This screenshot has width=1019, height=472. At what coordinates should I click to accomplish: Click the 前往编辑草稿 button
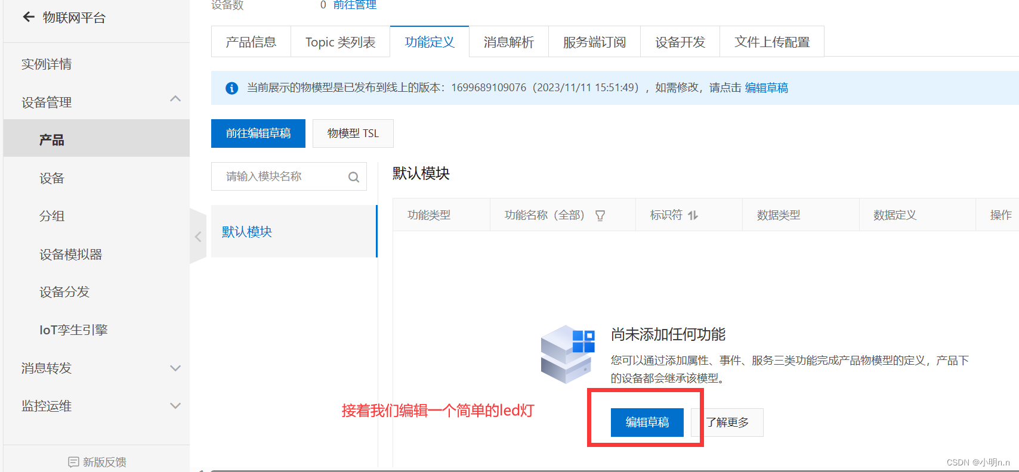[x=258, y=133]
